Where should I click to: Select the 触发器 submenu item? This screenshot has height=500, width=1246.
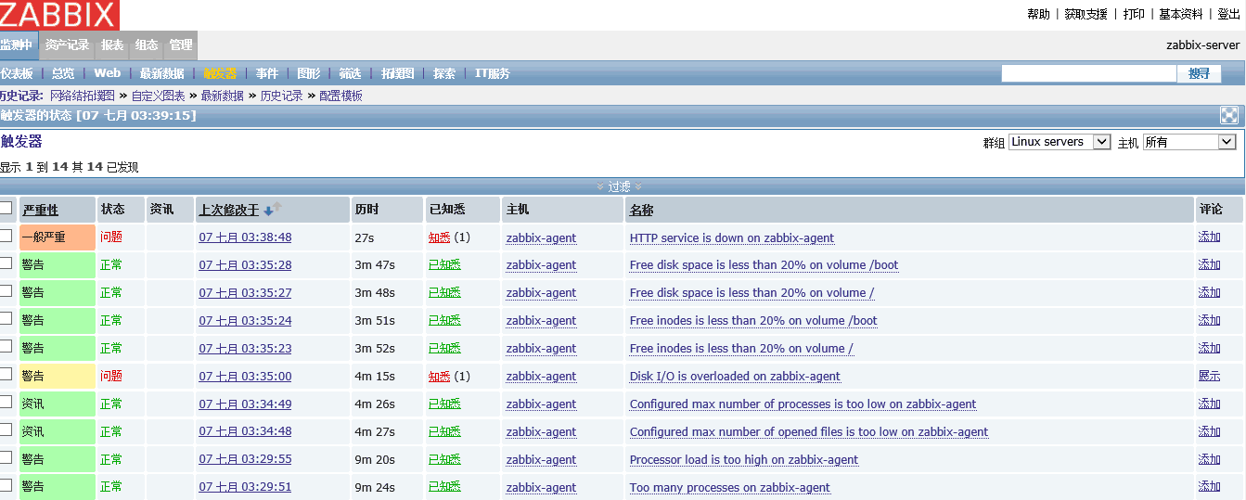point(220,73)
